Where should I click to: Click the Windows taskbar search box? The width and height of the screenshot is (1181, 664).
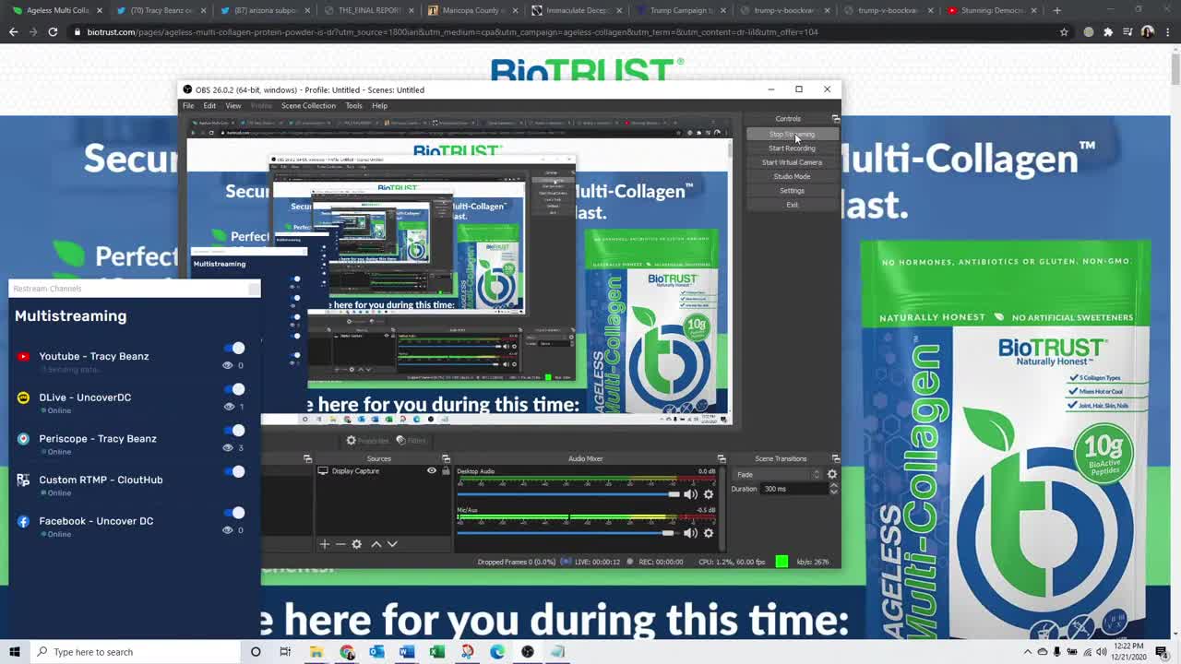click(x=135, y=652)
